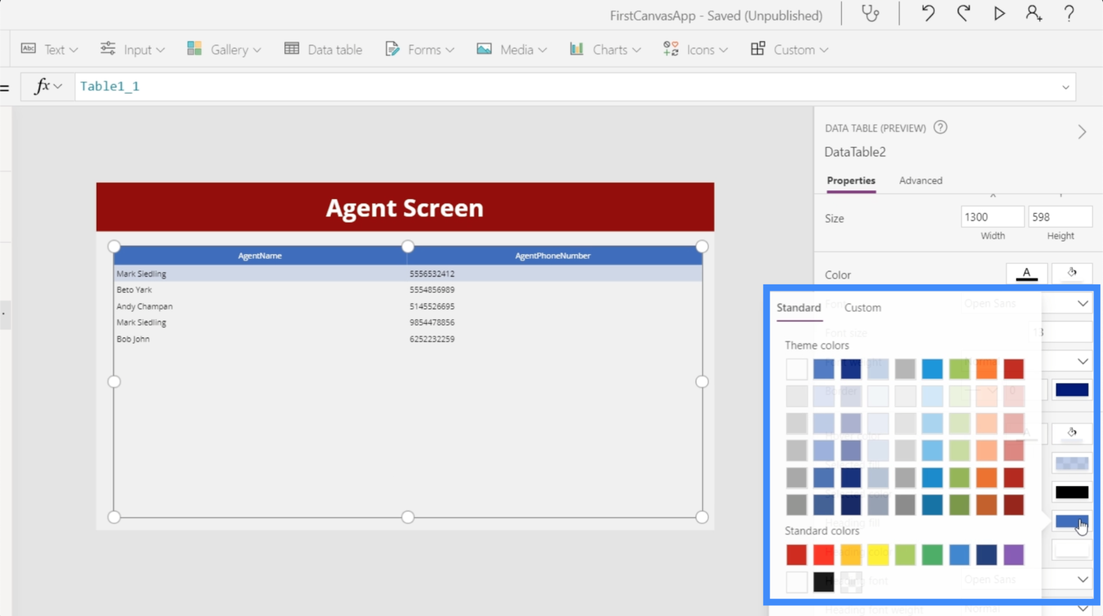
Task: Click the fill paint bucket beside Color
Action: pyautogui.click(x=1071, y=273)
